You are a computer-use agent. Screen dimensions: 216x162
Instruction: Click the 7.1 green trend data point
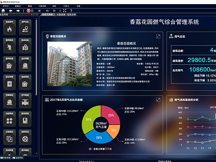pyautogui.click(x=188, y=119)
